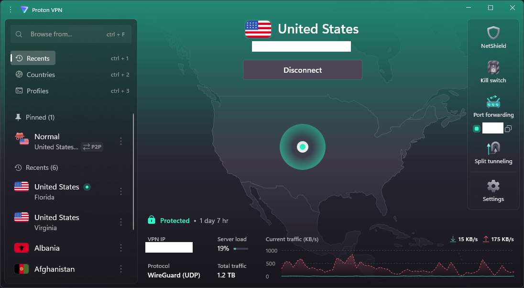This screenshot has width=524, height=288.
Task: Click the search magnifier icon
Action: point(19,34)
